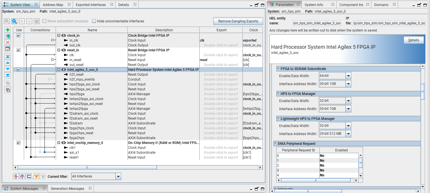This screenshot has width=430, height=193.
Task: Click the move to top arrow icon
Action: tap(8, 56)
